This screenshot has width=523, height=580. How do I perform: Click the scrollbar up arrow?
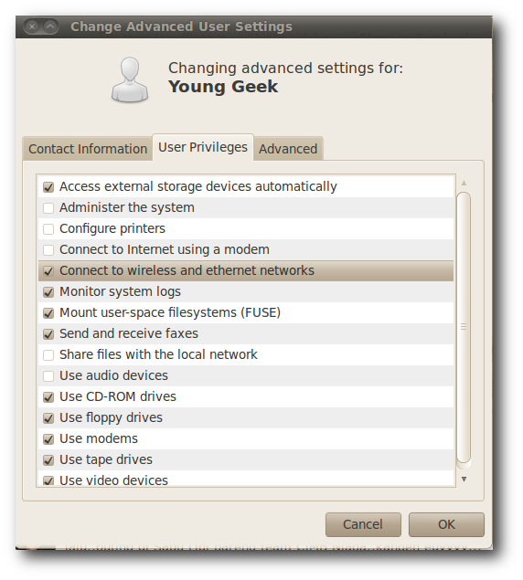click(x=464, y=183)
